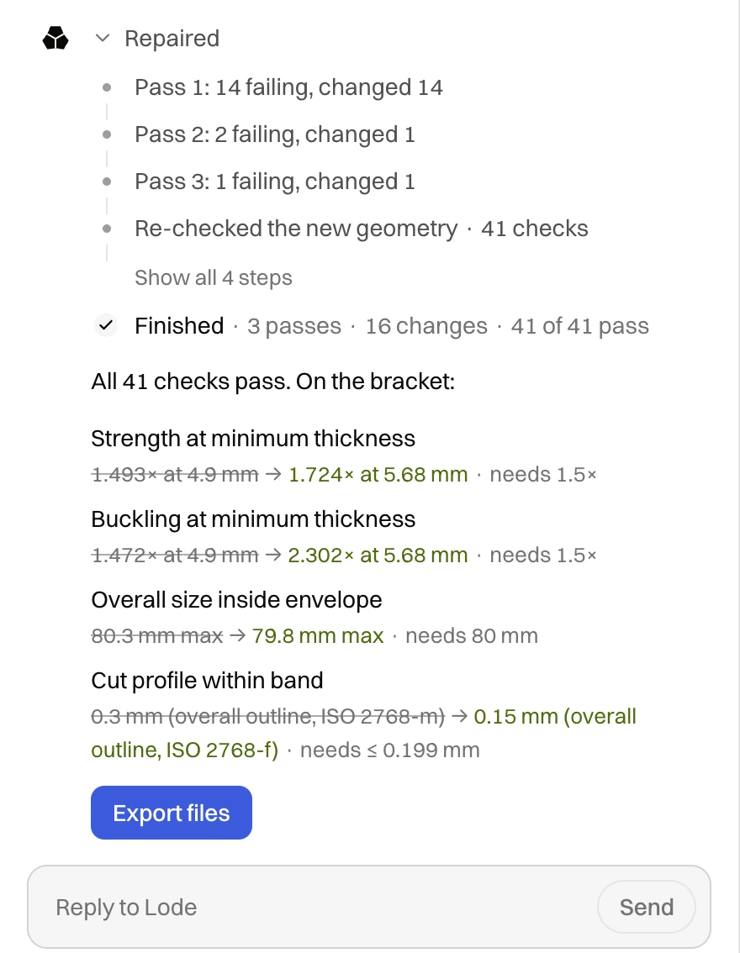Select the Buckling at minimum thickness result
The image size is (740, 953).
[x=344, y=537]
